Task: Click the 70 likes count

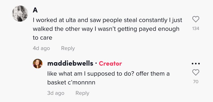Action: point(196,82)
